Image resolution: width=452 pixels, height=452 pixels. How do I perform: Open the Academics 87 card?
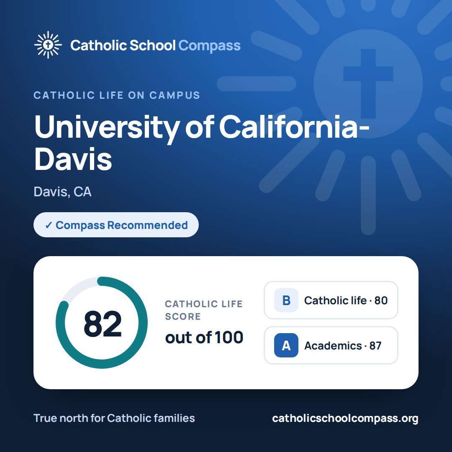(331, 345)
